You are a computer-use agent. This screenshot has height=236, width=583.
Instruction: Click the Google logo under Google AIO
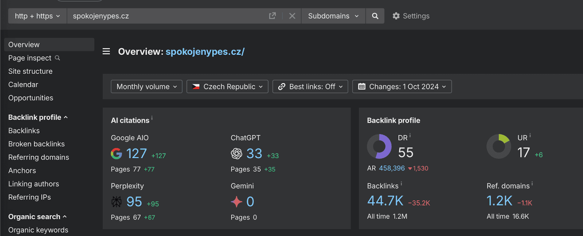[x=116, y=153]
